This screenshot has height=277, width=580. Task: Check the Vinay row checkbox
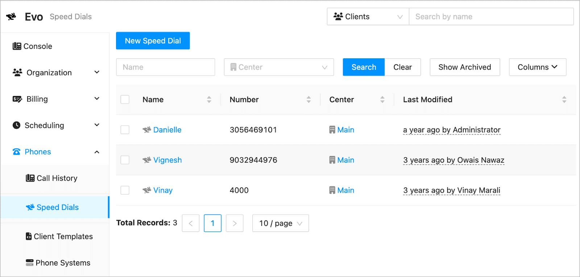coord(125,190)
